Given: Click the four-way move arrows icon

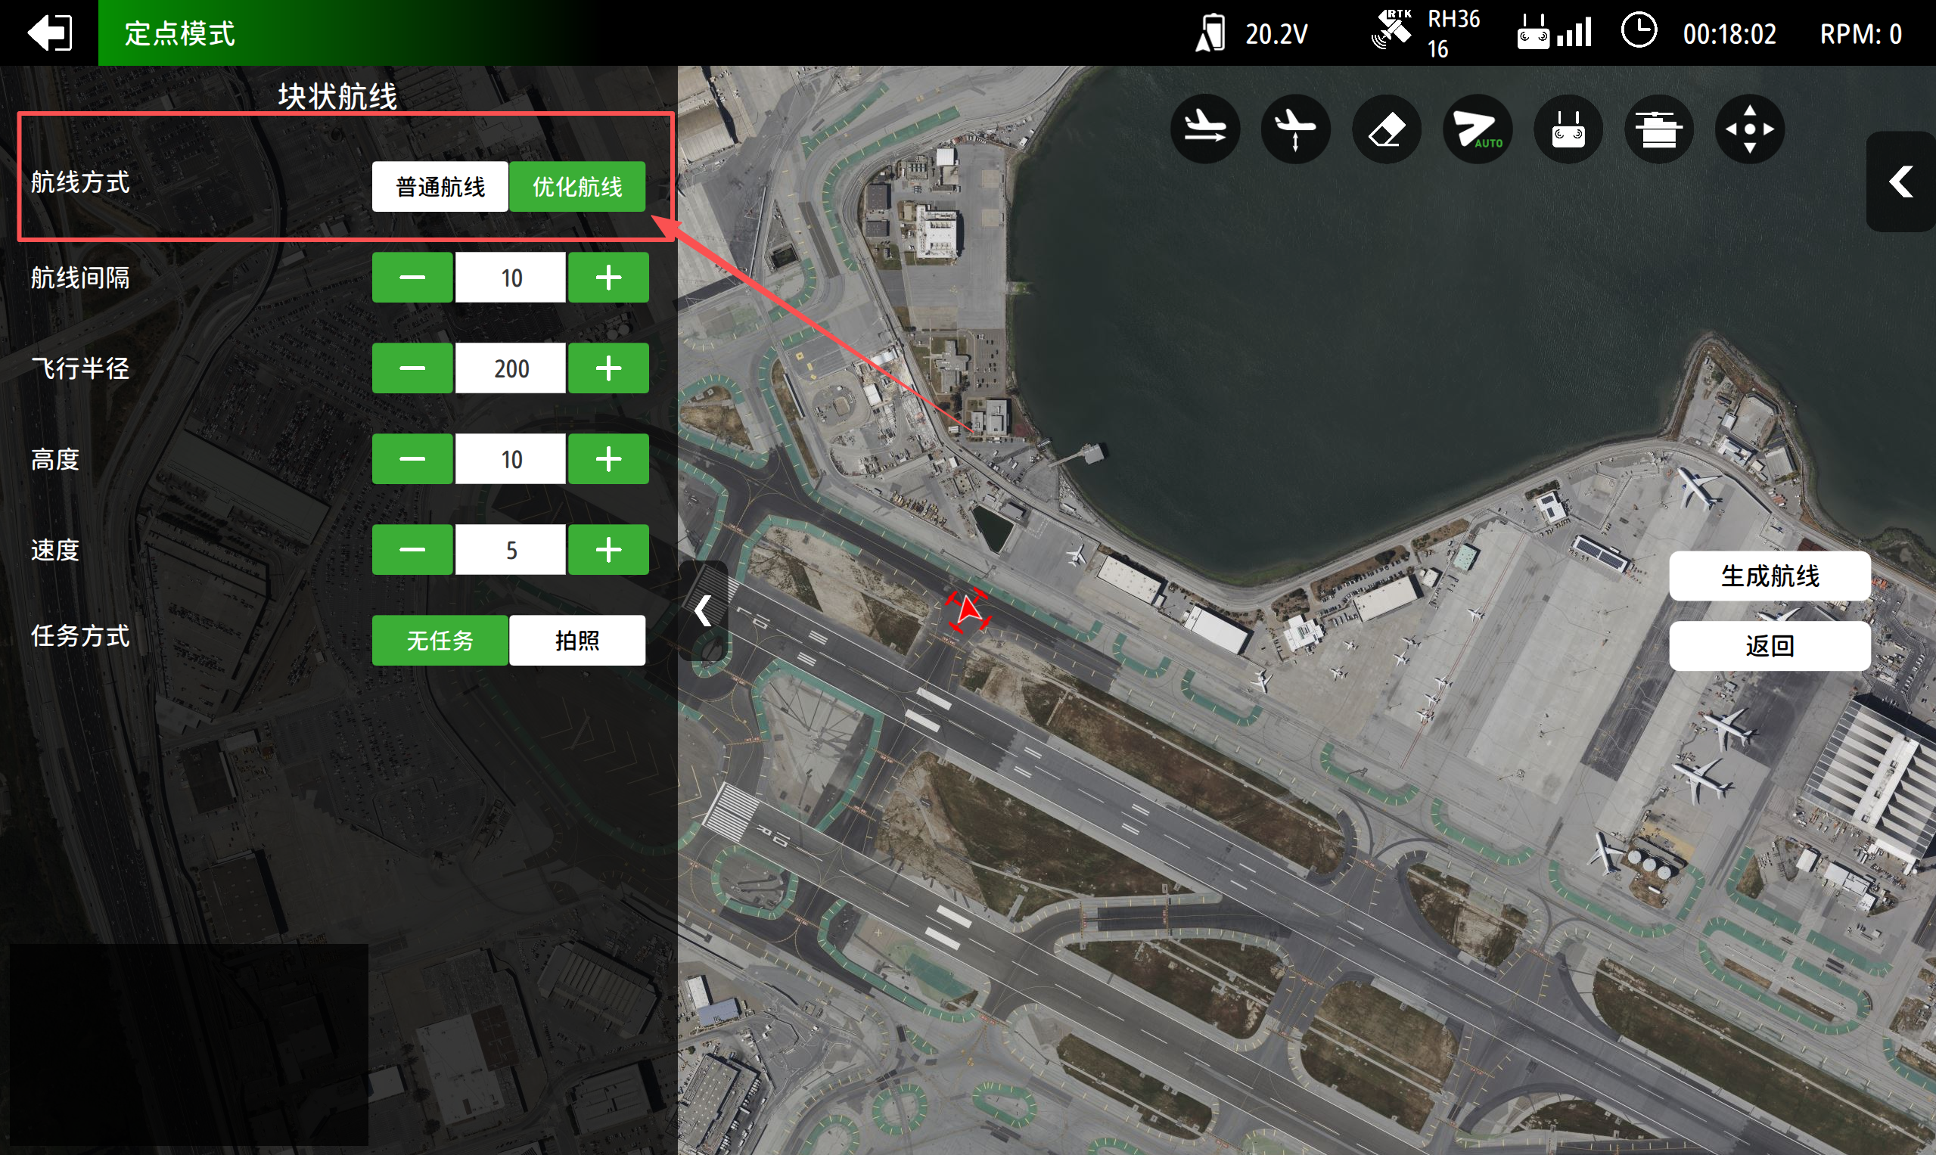Looking at the screenshot, I should coord(1749,129).
